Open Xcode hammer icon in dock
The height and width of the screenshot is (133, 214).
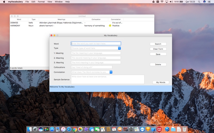[154, 129]
